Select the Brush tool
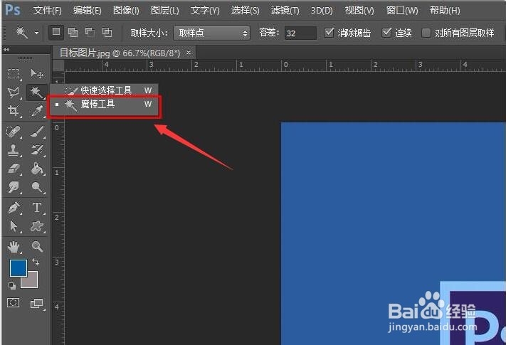 pos(37,132)
